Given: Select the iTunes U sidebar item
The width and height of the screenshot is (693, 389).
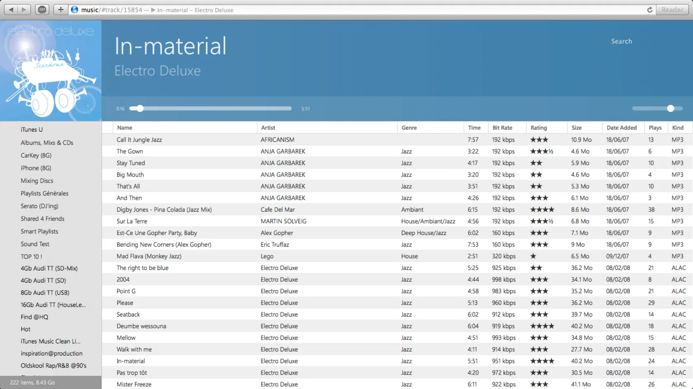Looking at the screenshot, I should (x=32, y=130).
